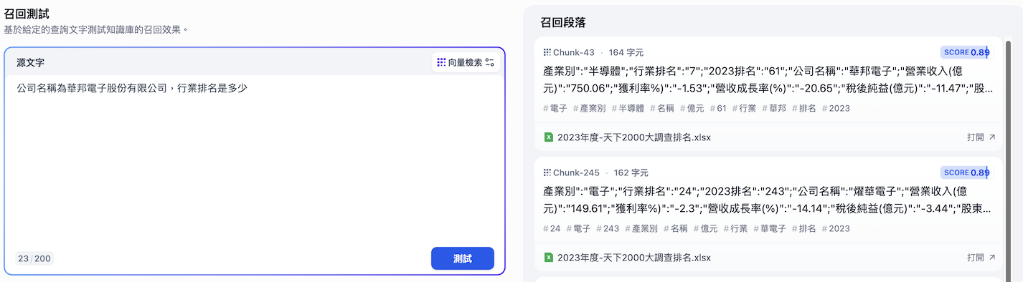This screenshot has height=282, width=1023.
Task: Expand the Chunk-245 paragraph text
Action: (x=768, y=200)
